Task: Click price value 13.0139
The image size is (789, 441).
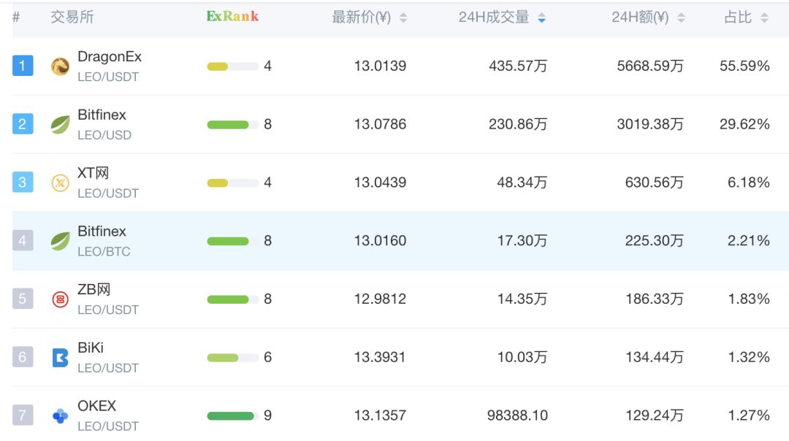Action: 380,66
